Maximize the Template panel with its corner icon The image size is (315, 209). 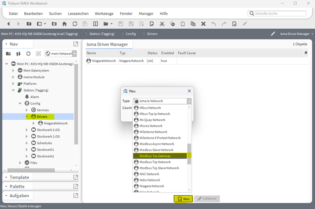click(x=76, y=177)
